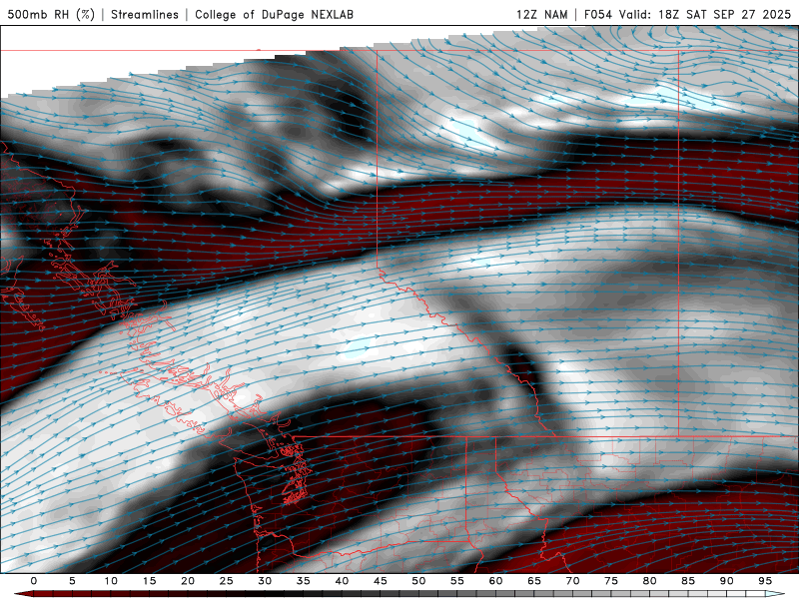The height and width of the screenshot is (599, 799).
Task: Click the '75' colorbar scale label
Action: [611, 581]
